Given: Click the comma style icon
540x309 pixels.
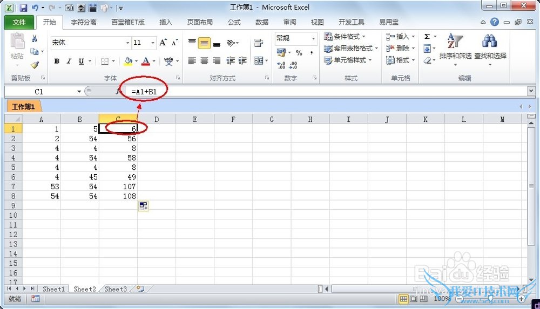Looking at the screenshot, I should (x=312, y=52).
